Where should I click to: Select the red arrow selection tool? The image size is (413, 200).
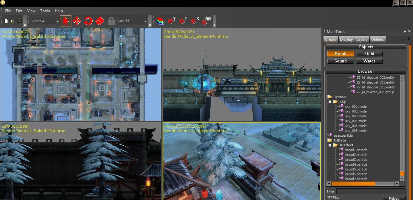[x=66, y=21]
